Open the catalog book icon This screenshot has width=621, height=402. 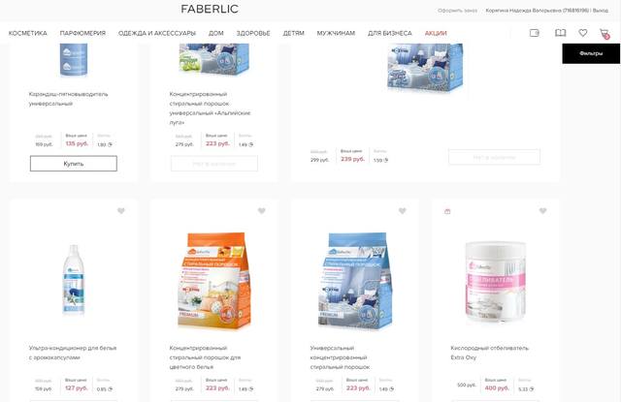(560, 33)
